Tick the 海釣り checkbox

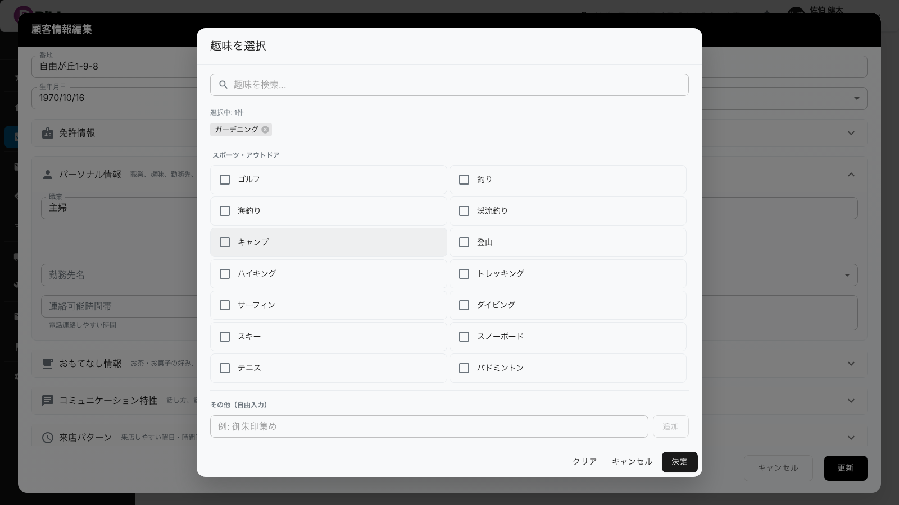[225, 211]
